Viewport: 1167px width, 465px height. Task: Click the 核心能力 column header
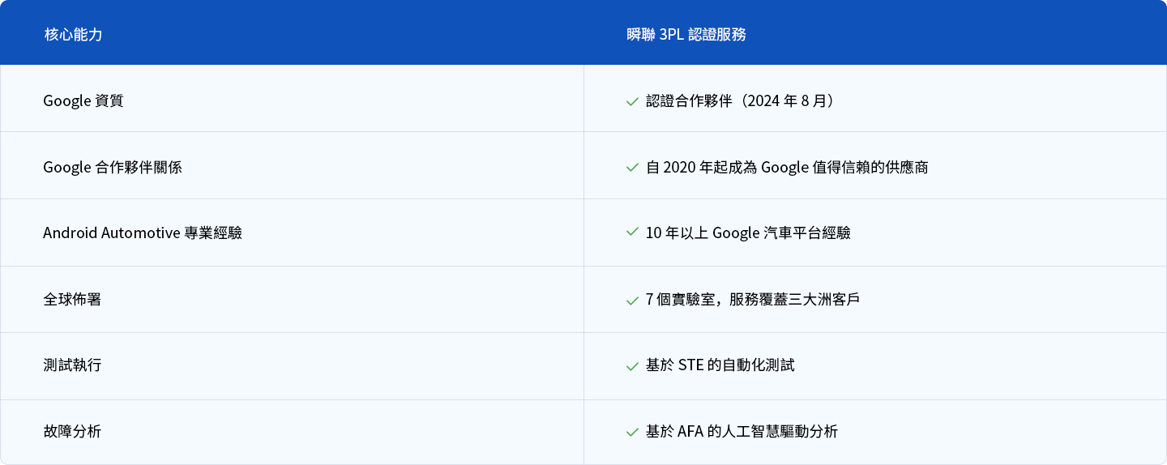(73, 35)
